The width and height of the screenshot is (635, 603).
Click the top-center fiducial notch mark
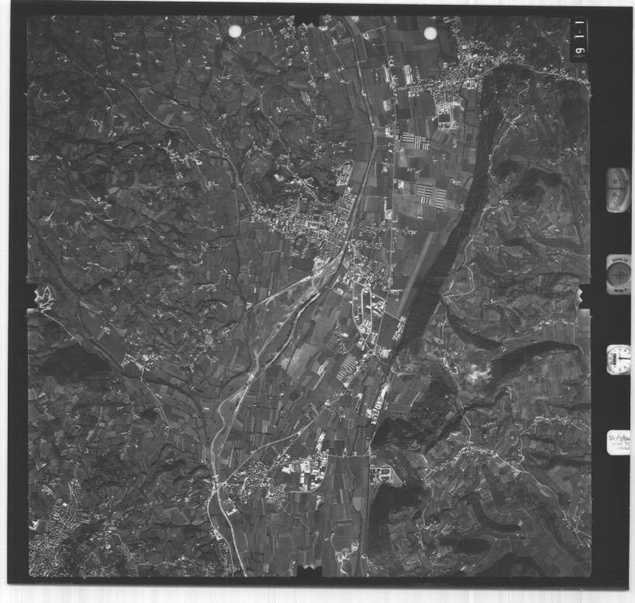[x=308, y=19]
